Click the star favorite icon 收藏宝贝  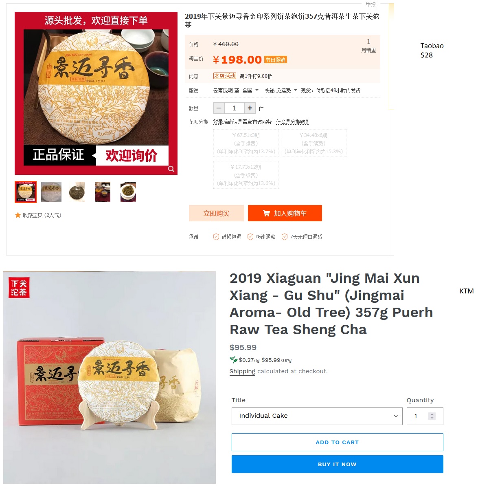pyautogui.click(x=18, y=215)
